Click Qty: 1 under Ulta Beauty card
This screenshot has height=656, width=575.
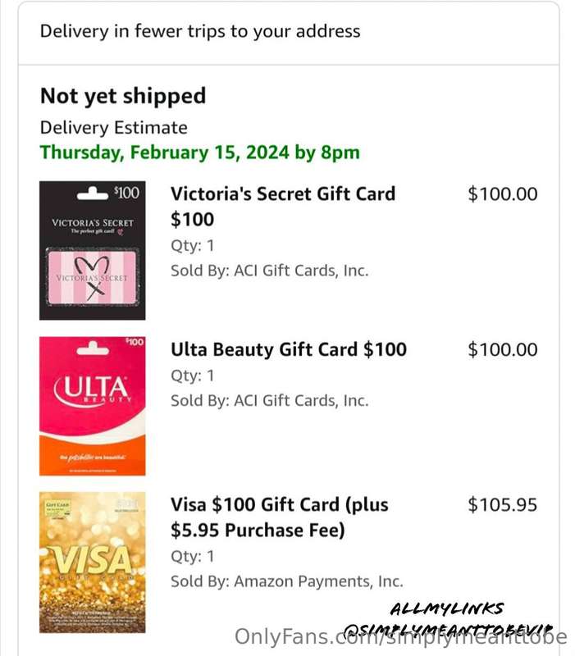pyautogui.click(x=192, y=376)
